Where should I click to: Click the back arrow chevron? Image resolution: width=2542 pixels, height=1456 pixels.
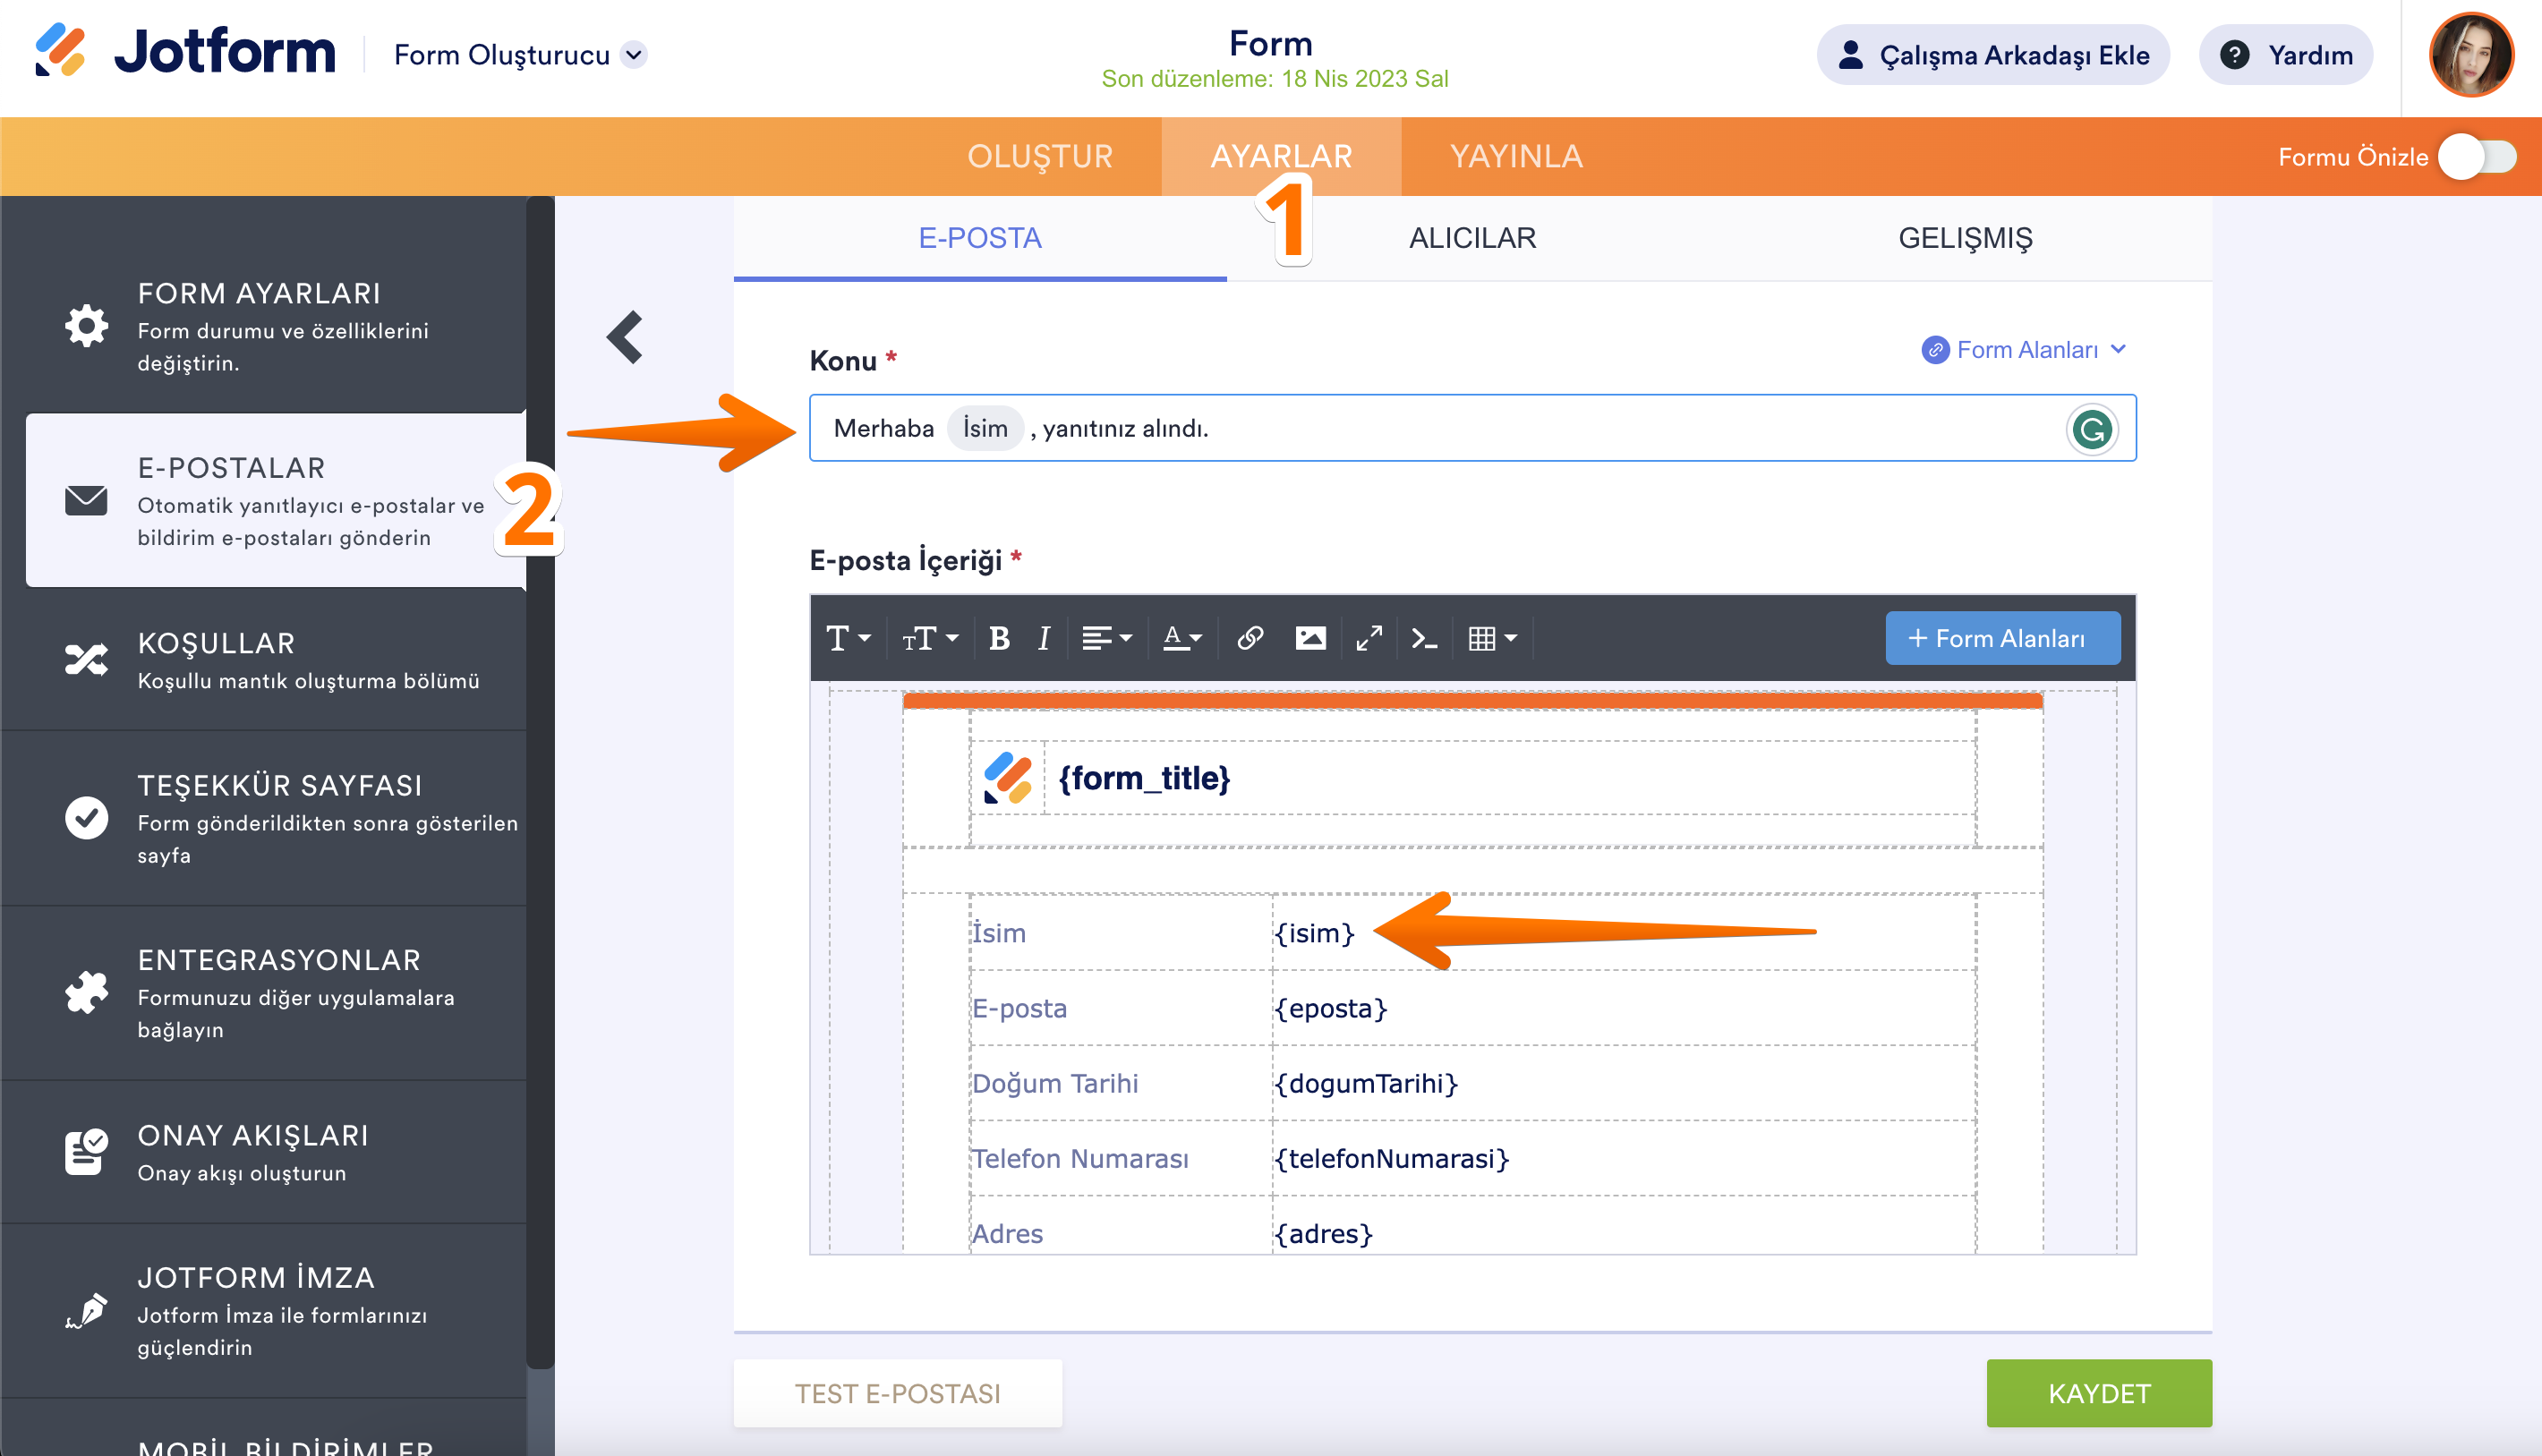click(x=626, y=337)
